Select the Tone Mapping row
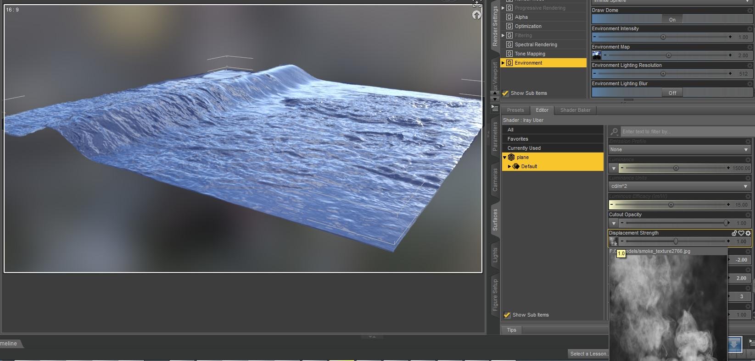This screenshot has width=755, height=361. [544, 54]
